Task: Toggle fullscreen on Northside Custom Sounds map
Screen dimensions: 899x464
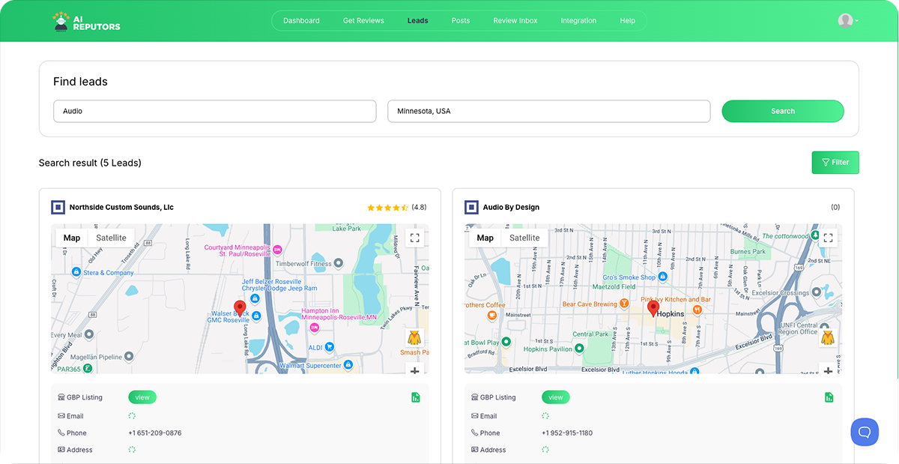Action: [415, 238]
